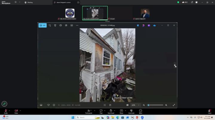Toggle the filmstrip view icon
The width and height of the screenshot is (215, 120).
pyautogui.click(x=41, y=105)
